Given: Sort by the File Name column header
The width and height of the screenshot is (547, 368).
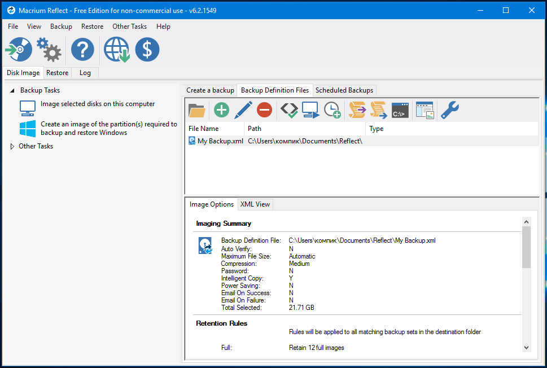Looking at the screenshot, I should pyautogui.click(x=215, y=129).
